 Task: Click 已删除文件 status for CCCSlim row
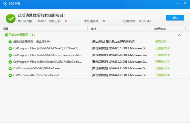[162, 48]
